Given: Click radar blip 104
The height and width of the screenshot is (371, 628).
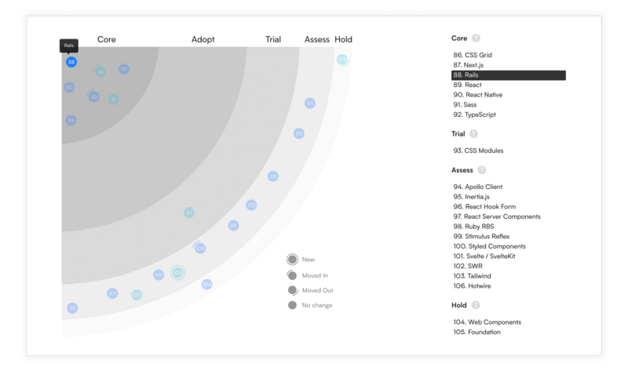Looking at the screenshot, I should click(x=206, y=284).
